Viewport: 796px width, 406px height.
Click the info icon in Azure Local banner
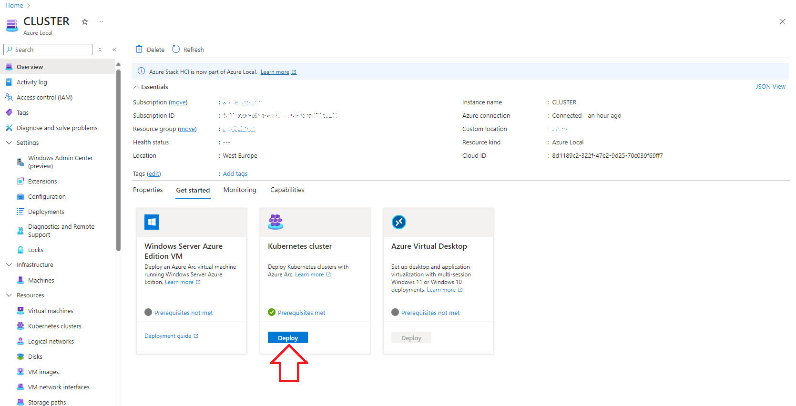click(x=142, y=71)
